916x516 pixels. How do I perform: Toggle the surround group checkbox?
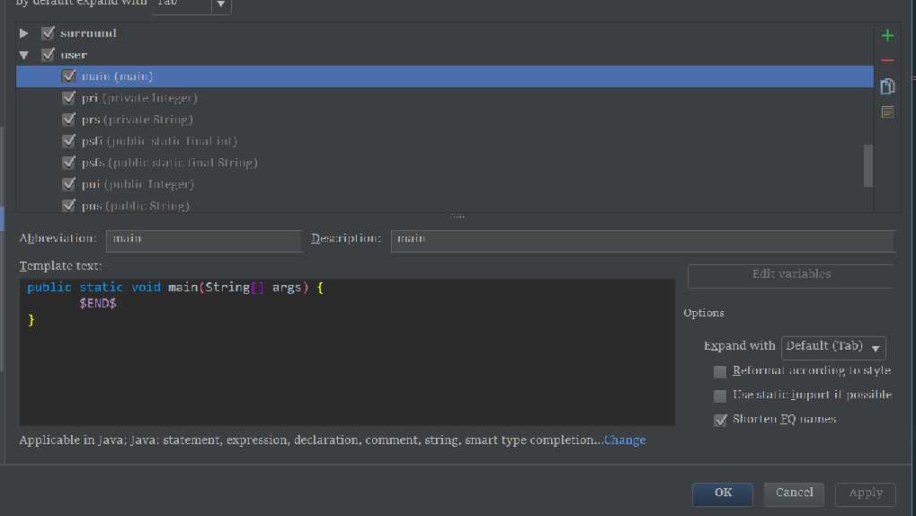48,32
